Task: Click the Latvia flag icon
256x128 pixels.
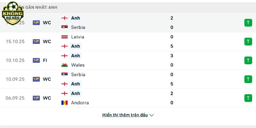Action: (x=65, y=37)
